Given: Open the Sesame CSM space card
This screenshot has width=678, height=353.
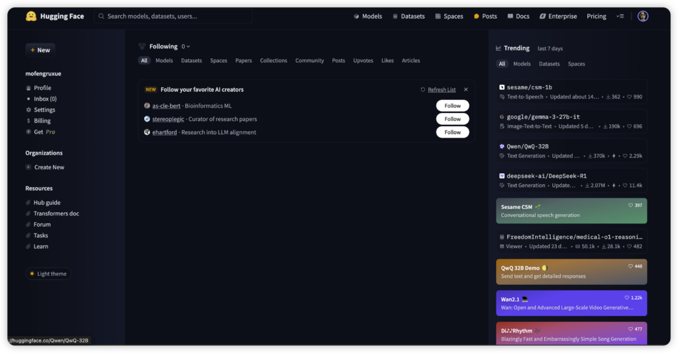Looking at the screenshot, I should (571, 211).
